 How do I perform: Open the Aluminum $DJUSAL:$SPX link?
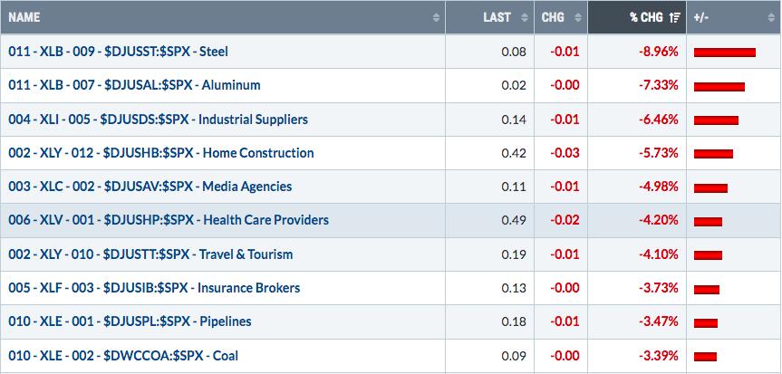pyautogui.click(x=134, y=85)
